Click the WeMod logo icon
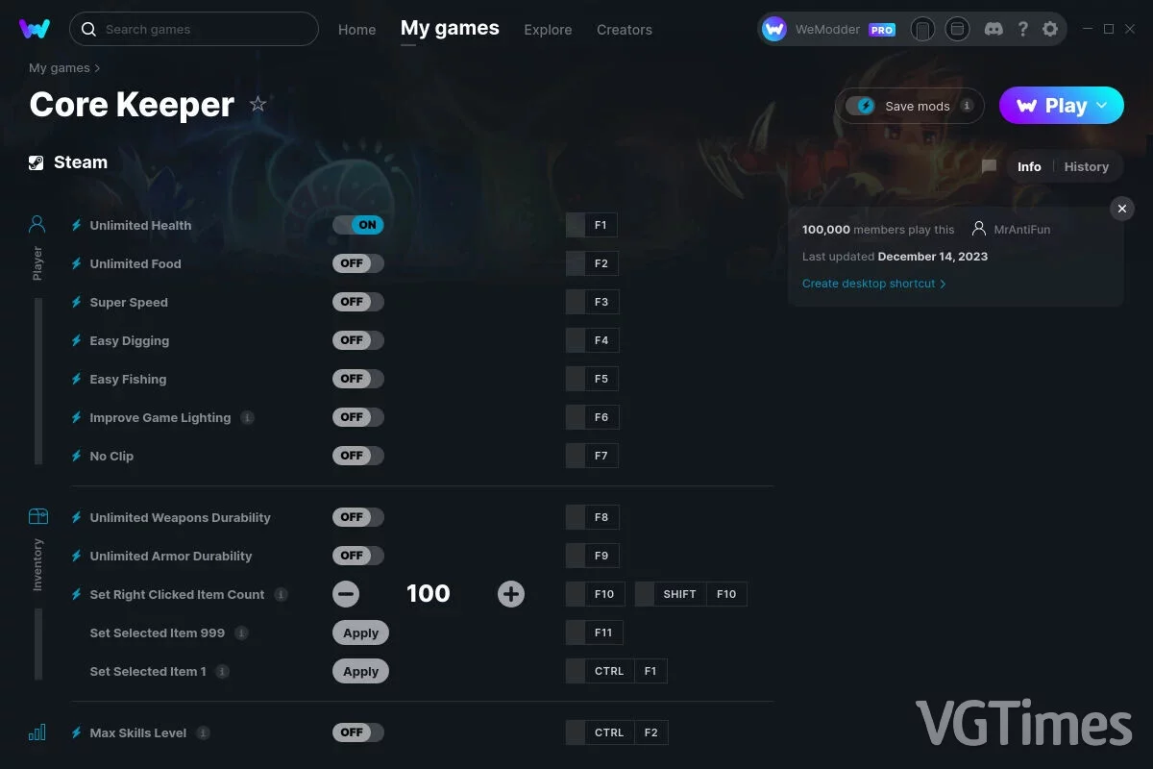The image size is (1153, 769). 35,29
